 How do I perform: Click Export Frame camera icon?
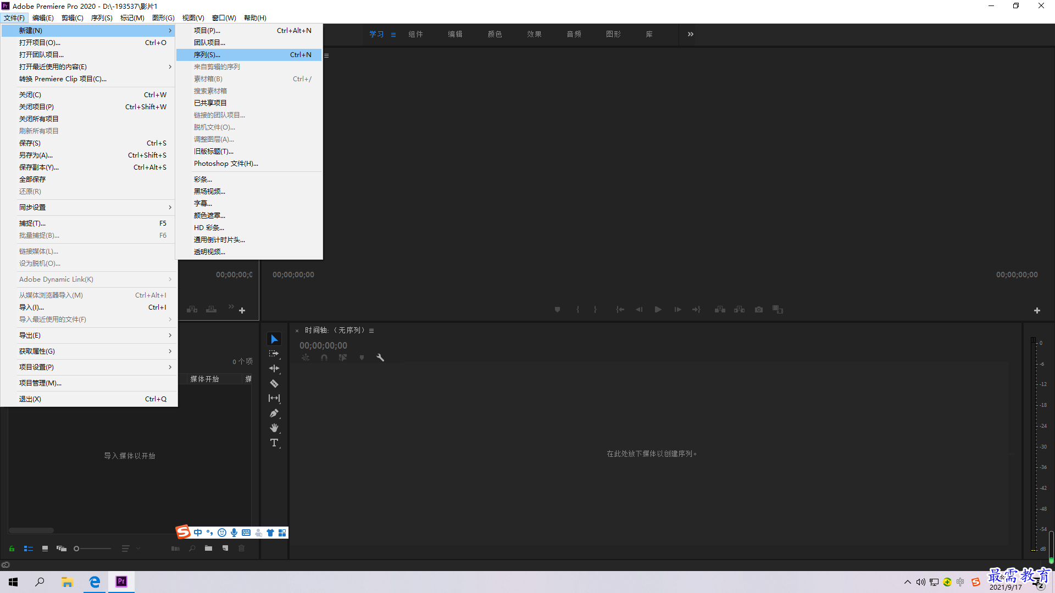pos(759,310)
